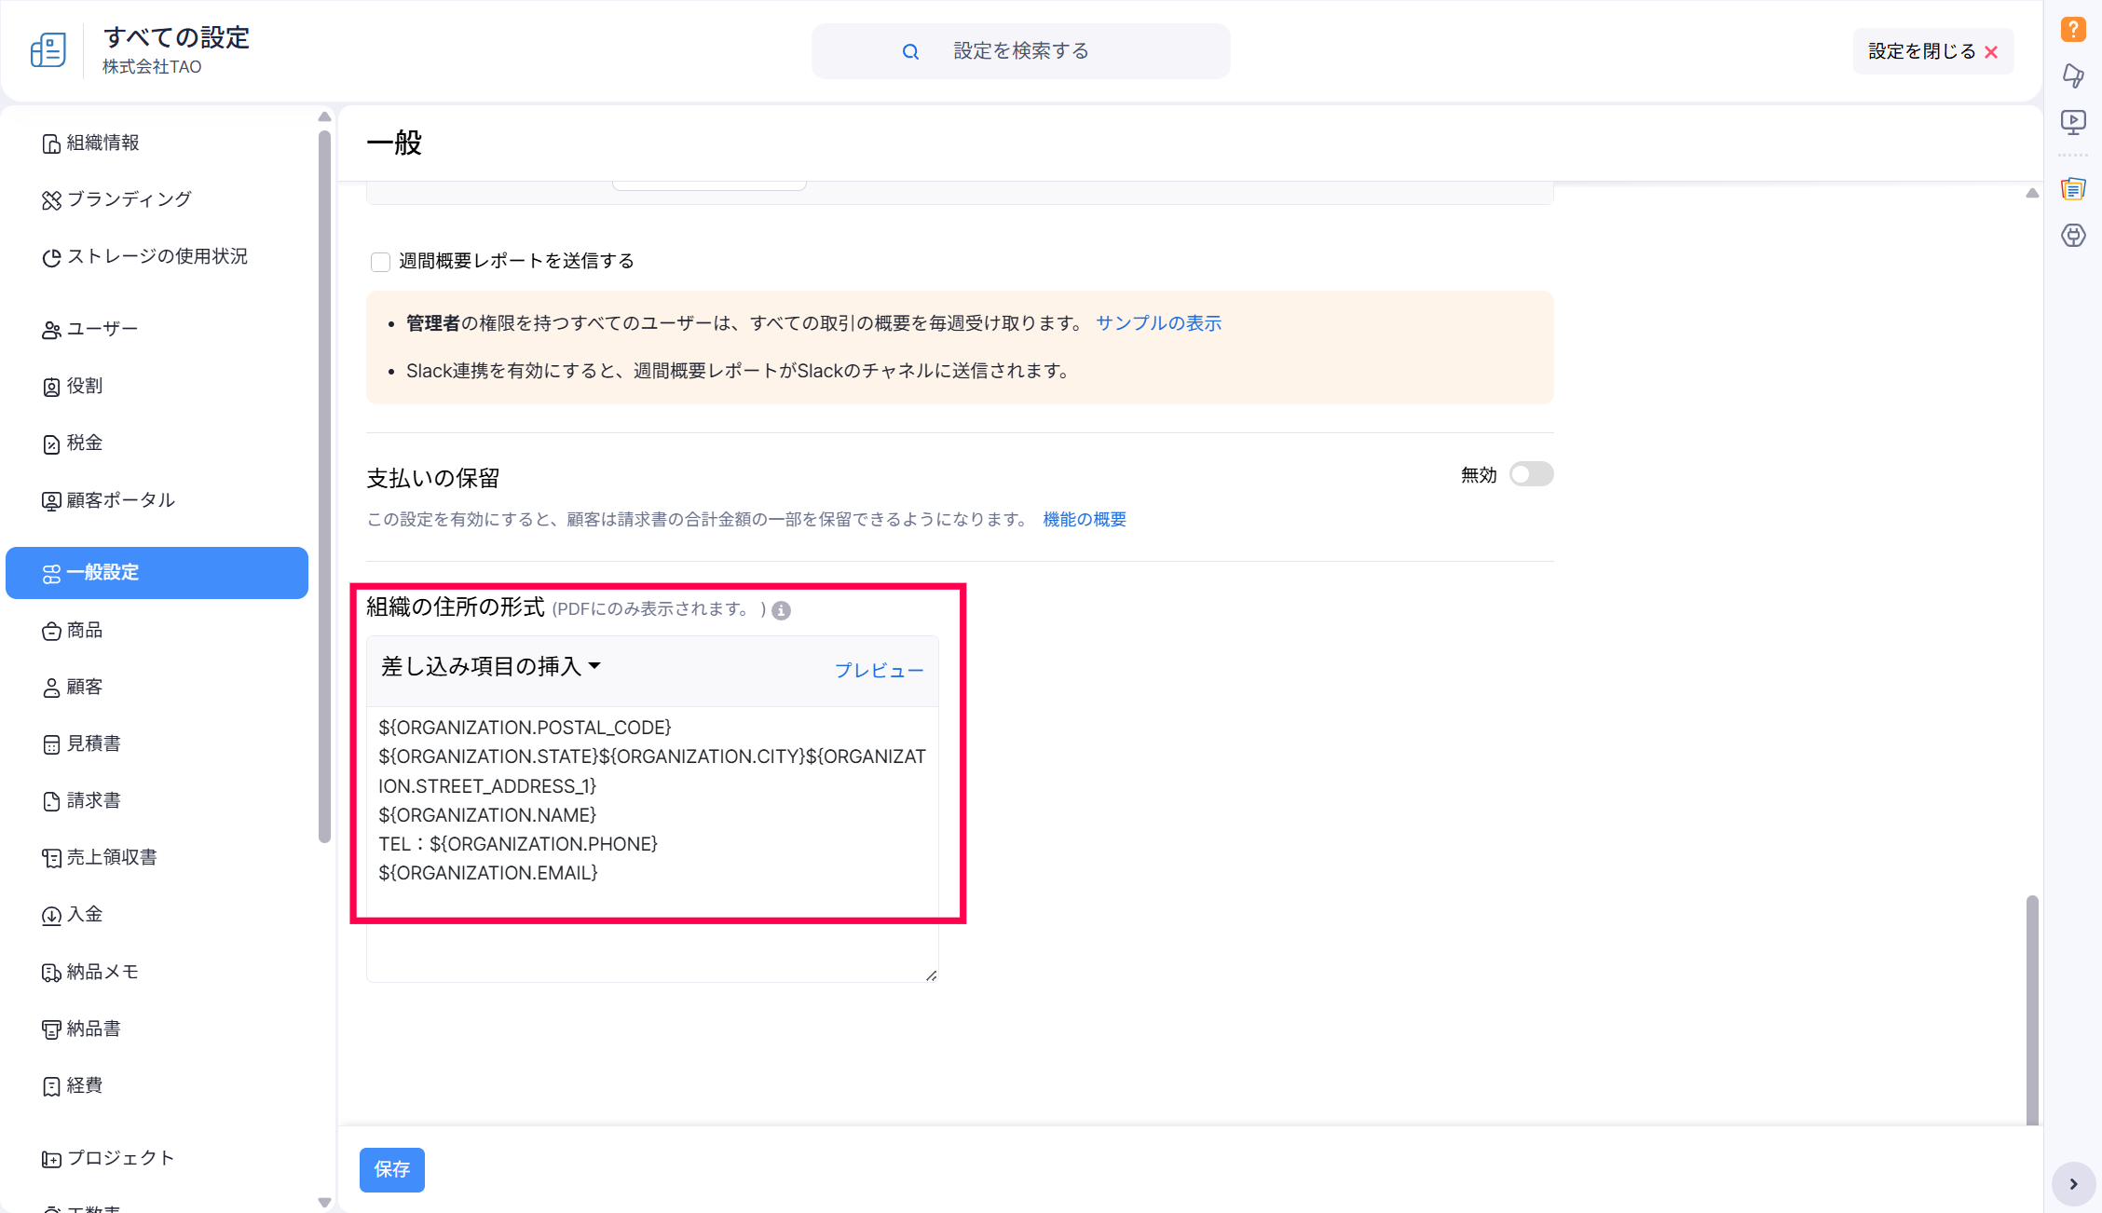Click the orange help question mark icon
Image resolution: width=2102 pixels, height=1213 pixels.
pyautogui.click(x=2072, y=30)
